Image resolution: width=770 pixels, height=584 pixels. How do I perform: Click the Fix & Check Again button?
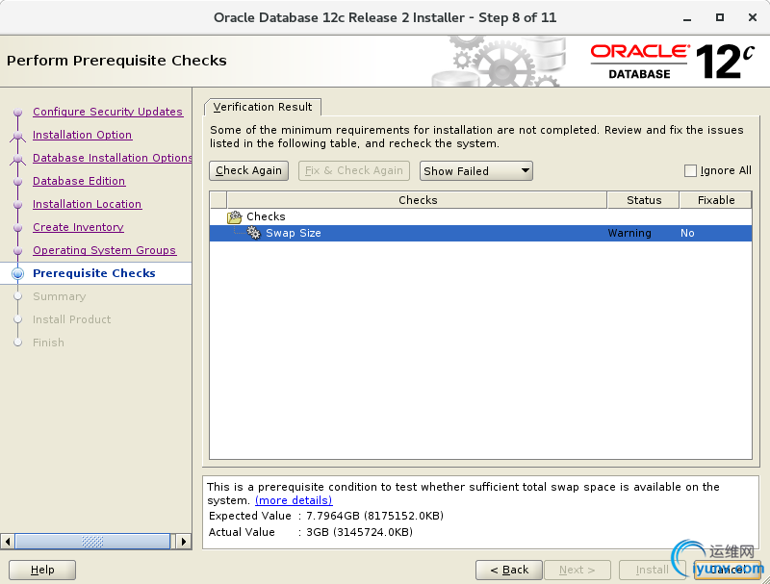353,170
